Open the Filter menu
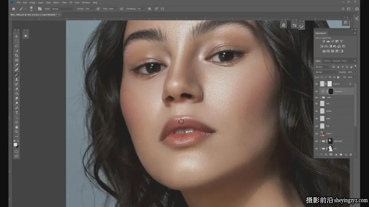This screenshot has width=369, height=207. tap(64, 3)
